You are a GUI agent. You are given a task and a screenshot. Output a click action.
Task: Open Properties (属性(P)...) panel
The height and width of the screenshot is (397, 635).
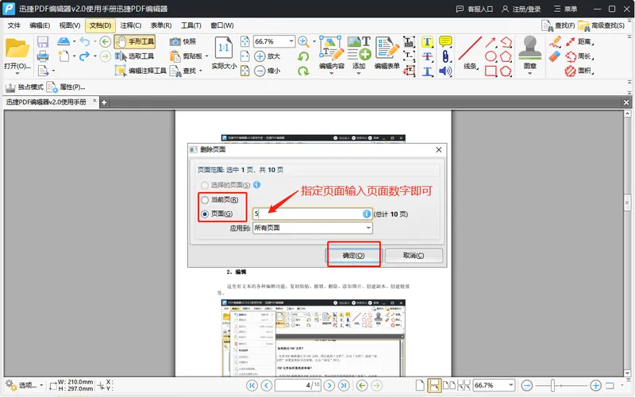tap(66, 87)
